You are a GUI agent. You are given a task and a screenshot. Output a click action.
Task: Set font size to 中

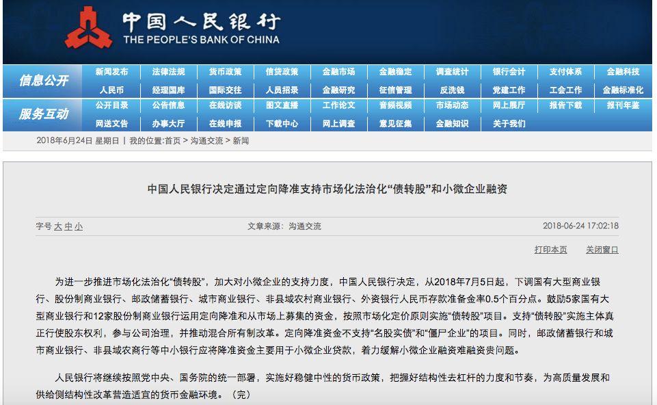(x=68, y=227)
